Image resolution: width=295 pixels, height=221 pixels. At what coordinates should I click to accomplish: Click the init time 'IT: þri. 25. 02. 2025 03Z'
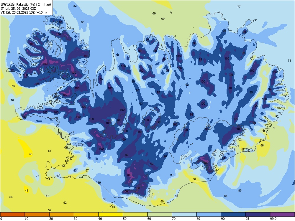(x=18, y=9)
